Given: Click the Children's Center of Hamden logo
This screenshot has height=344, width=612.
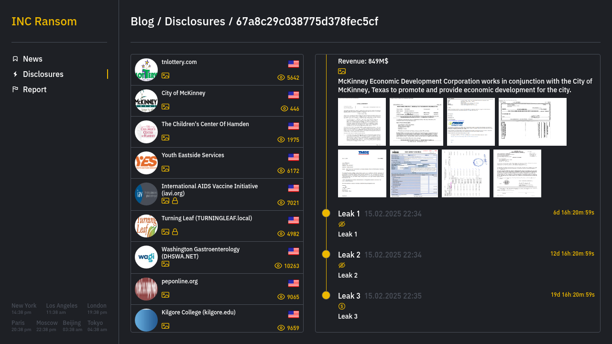Looking at the screenshot, I should pyautogui.click(x=146, y=132).
